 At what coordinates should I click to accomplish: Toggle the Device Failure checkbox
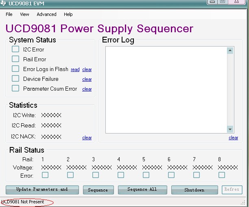pyautogui.click(x=15, y=78)
